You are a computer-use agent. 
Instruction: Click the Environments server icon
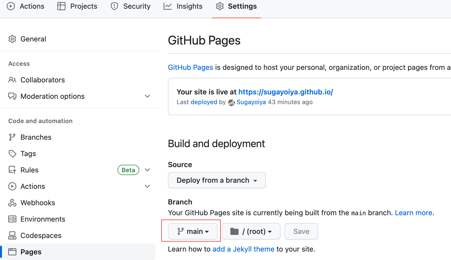(x=12, y=219)
